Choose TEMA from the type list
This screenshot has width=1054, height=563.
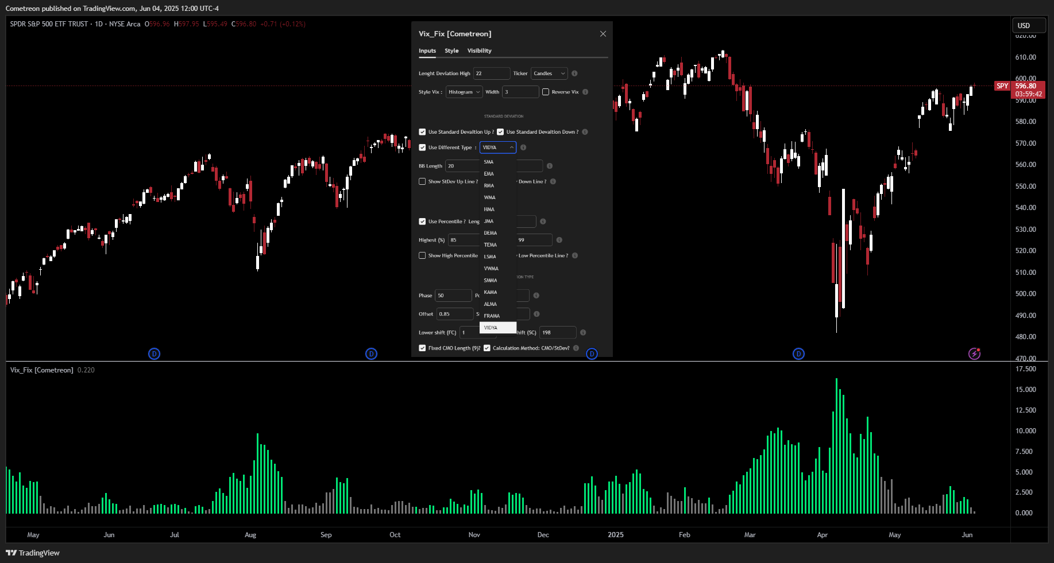click(498, 245)
